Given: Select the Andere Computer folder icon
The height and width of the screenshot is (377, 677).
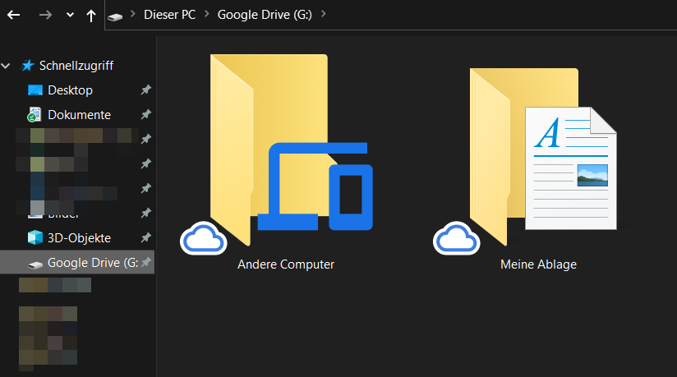Looking at the screenshot, I should pyautogui.click(x=292, y=150).
